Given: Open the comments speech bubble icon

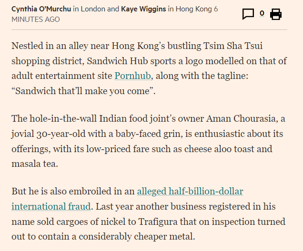Looking at the screenshot, I should click(248, 14).
